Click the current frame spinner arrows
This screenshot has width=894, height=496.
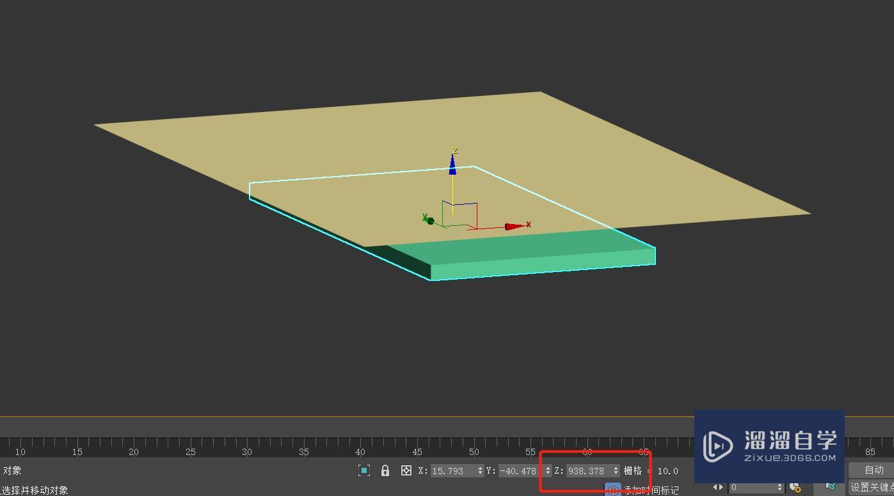pyautogui.click(x=779, y=488)
